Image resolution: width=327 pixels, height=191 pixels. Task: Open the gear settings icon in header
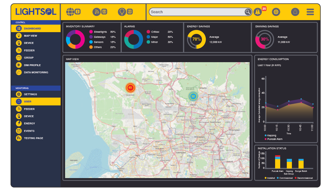tap(276, 12)
